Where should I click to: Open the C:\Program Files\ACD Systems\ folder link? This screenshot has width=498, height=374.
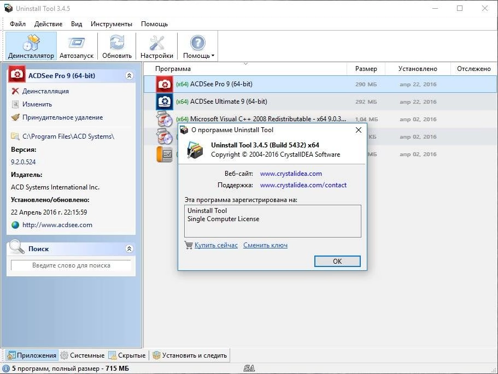tap(68, 136)
